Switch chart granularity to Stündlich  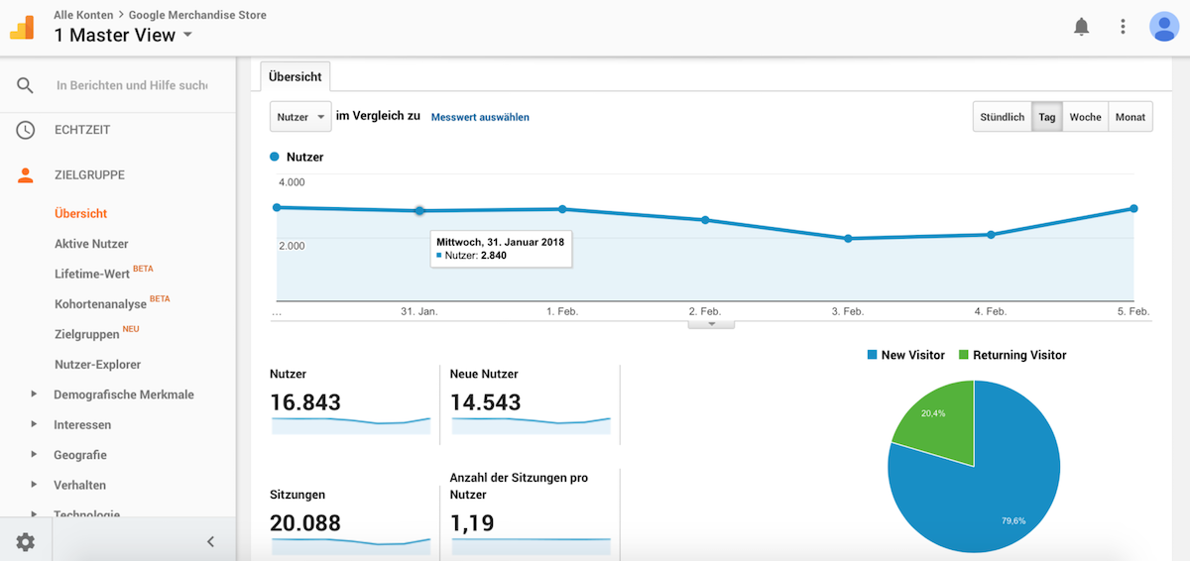1002,117
